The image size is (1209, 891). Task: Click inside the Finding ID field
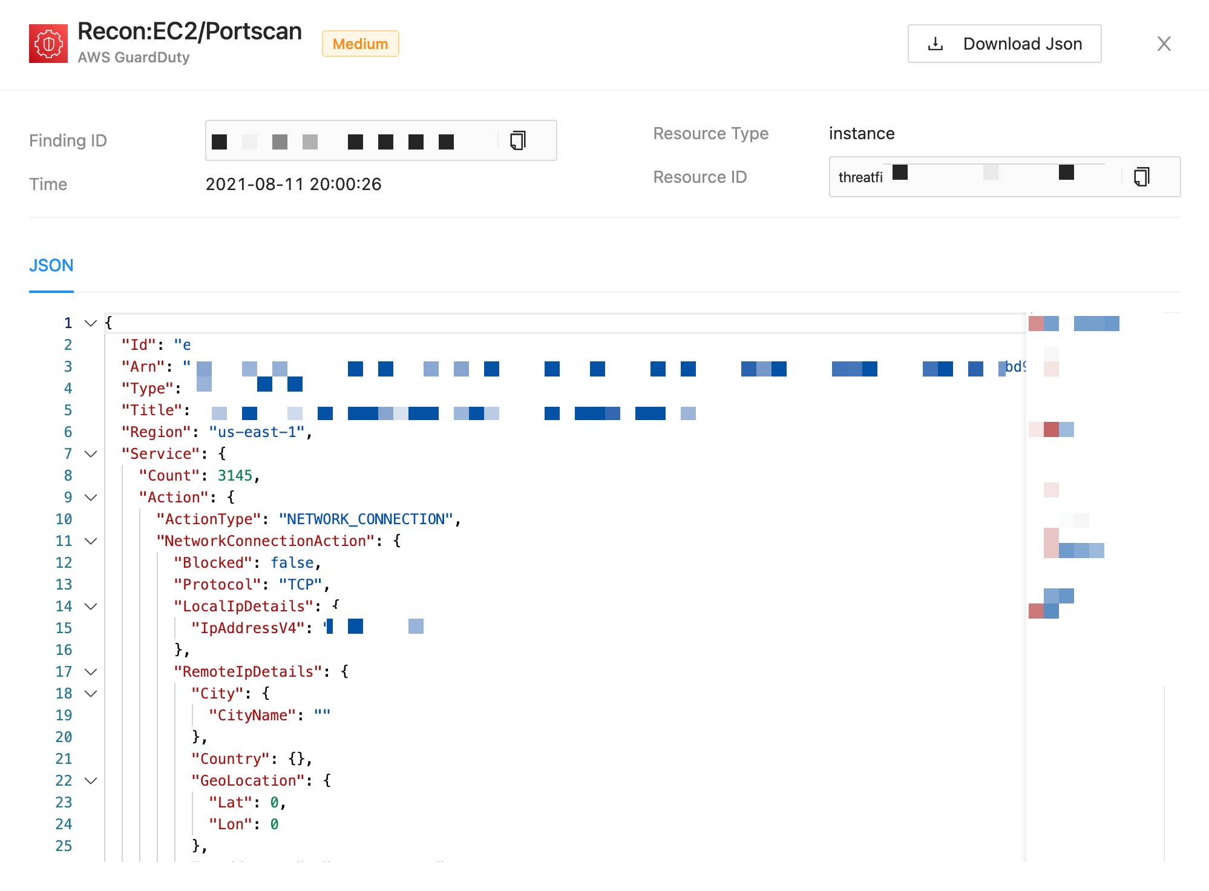(x=351, y=140)
